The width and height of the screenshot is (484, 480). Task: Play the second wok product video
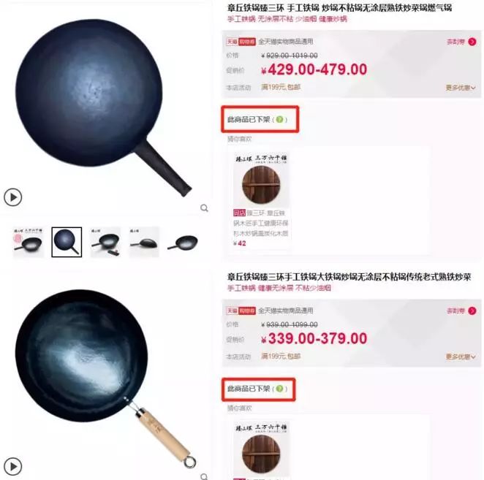point(12,466)
